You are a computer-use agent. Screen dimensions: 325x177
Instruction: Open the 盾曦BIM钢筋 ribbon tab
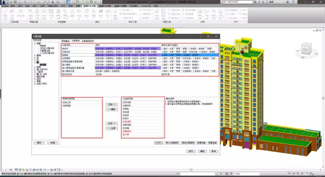point(104,6)
